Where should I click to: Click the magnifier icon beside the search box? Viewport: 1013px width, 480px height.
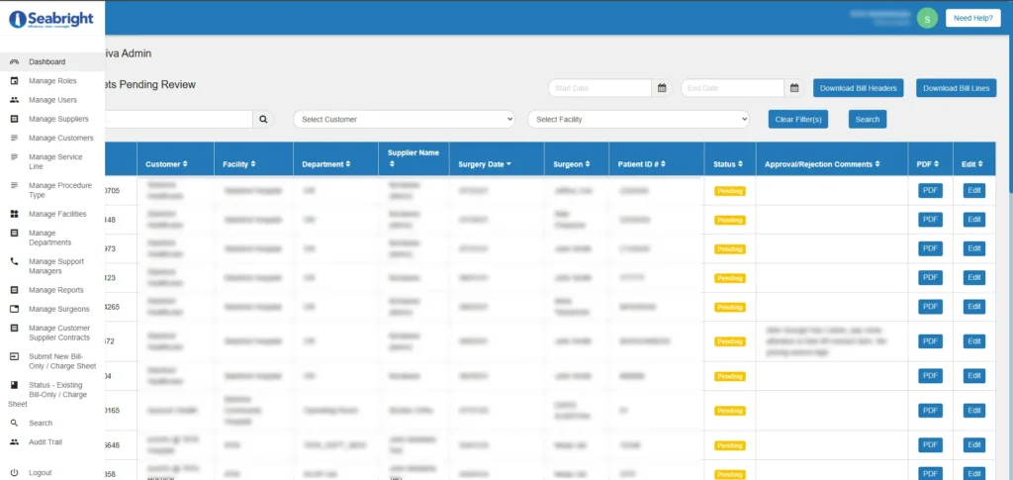263,120
